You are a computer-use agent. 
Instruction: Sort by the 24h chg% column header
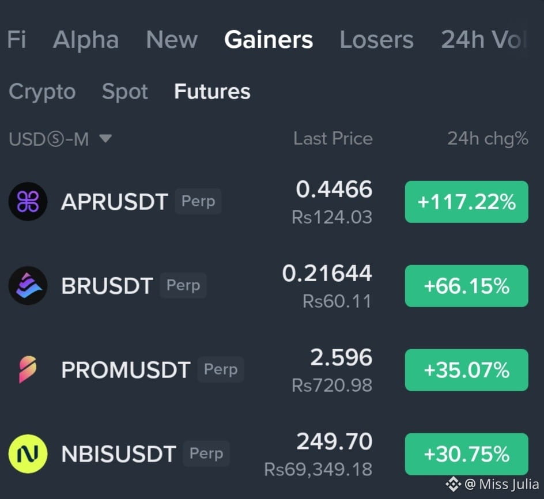click(488, 139)
